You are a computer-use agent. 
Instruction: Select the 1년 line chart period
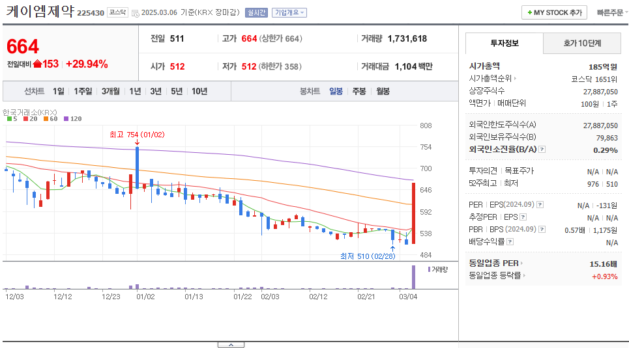[135, 91]
